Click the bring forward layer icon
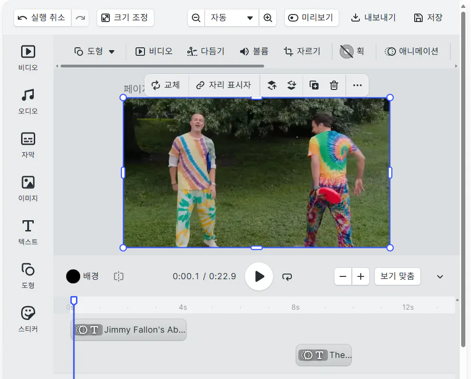This screenshot has width=471, height=379. click(x=272, y=85)
